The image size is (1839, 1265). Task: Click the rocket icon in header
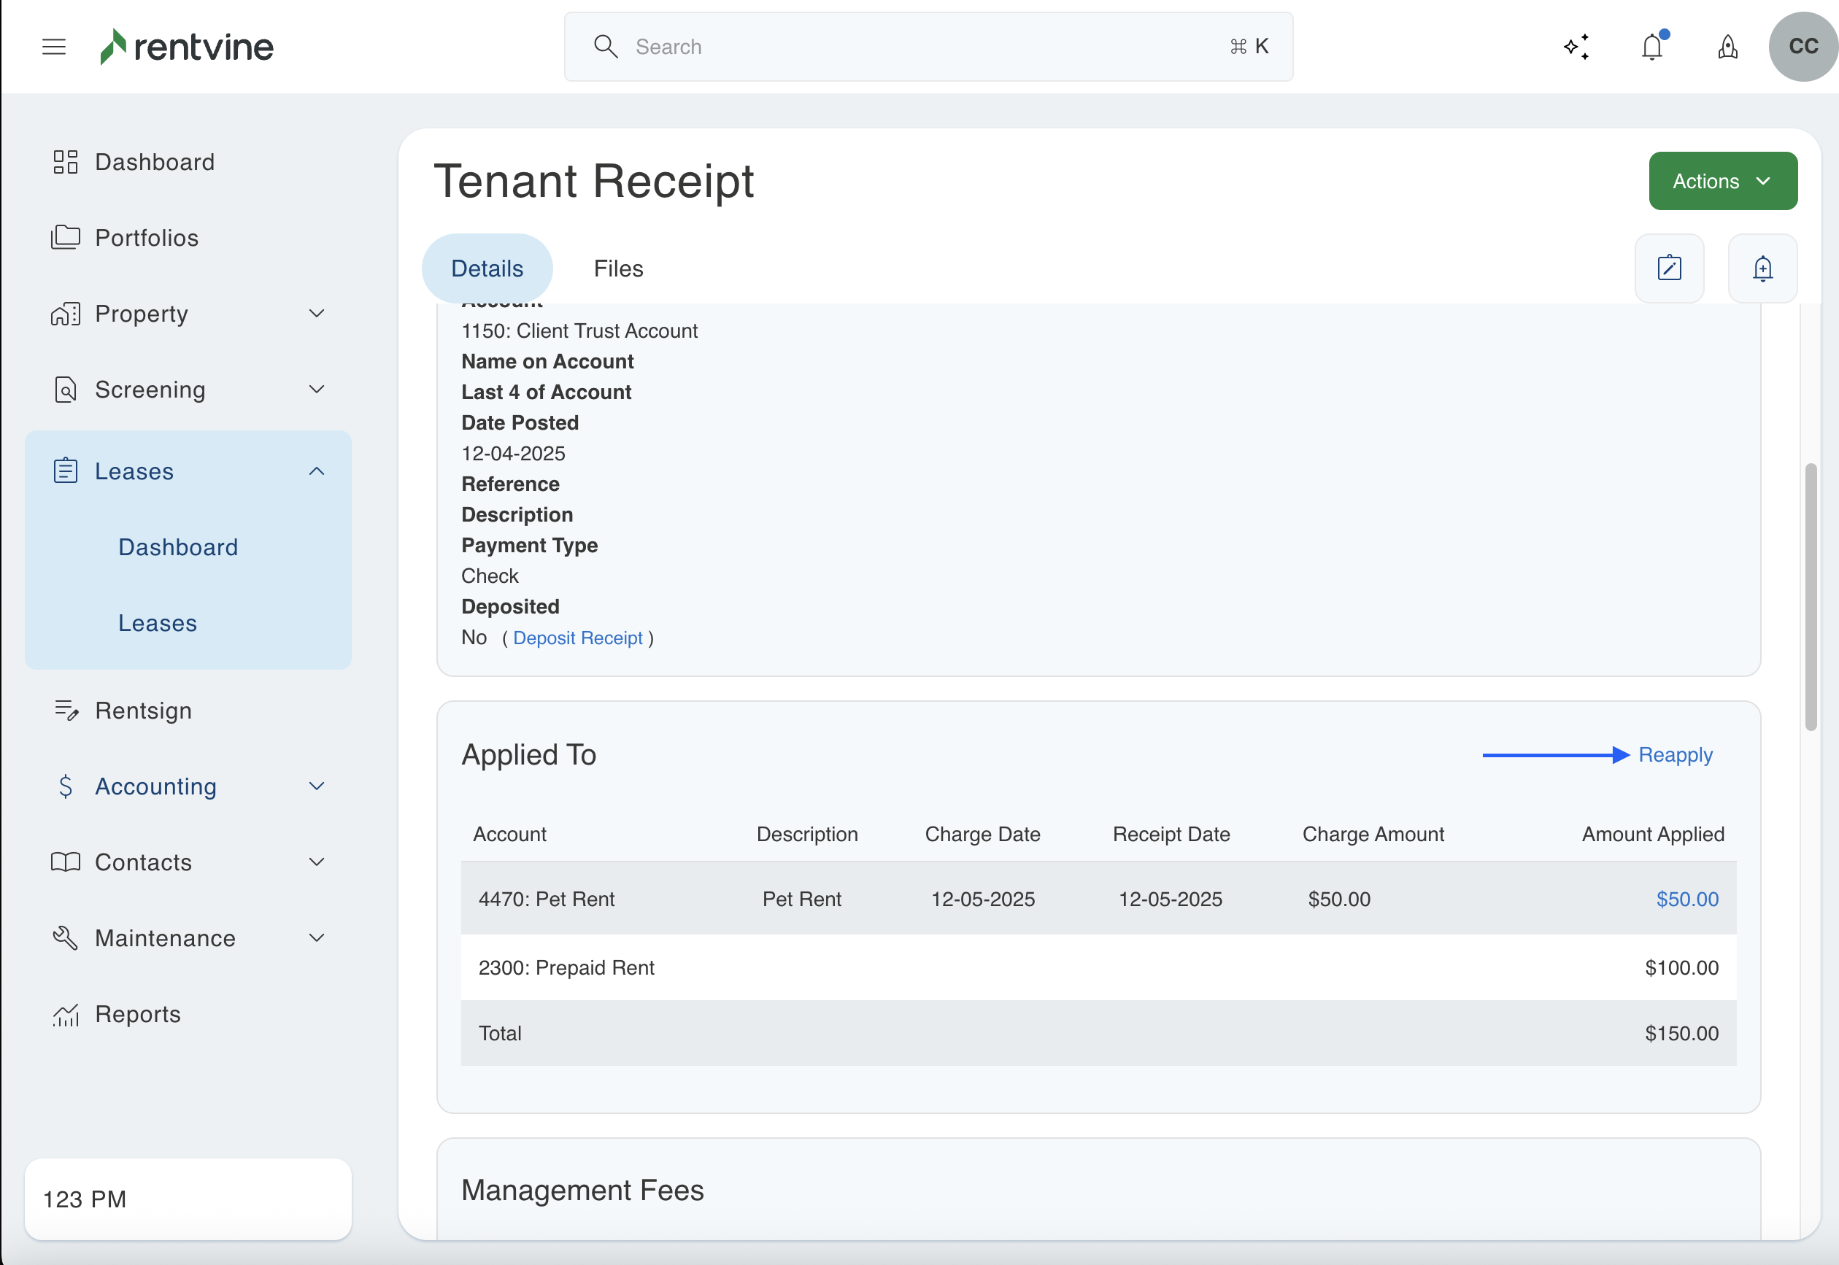point(1728,47)
